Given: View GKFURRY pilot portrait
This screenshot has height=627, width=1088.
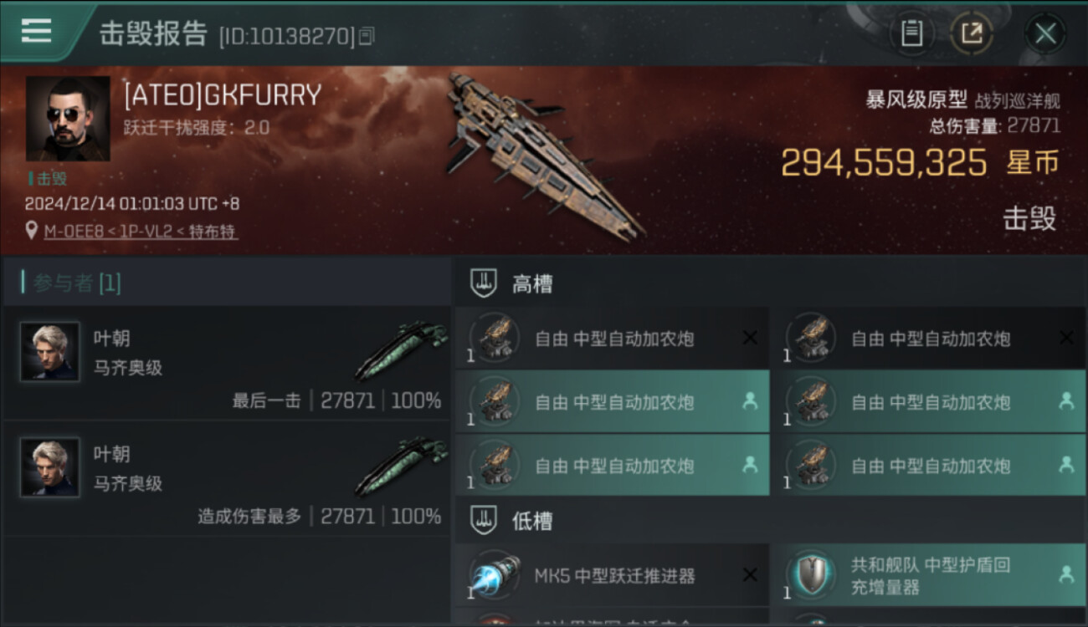Looking at the screenshot, I should (x=68, y=119).
